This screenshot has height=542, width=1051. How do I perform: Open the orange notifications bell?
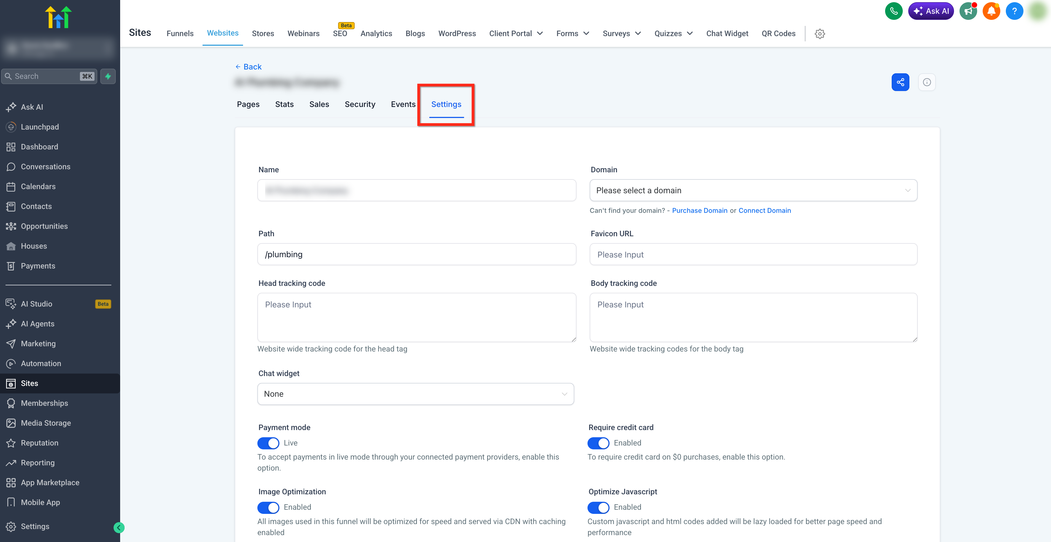(x=991, y=11)
